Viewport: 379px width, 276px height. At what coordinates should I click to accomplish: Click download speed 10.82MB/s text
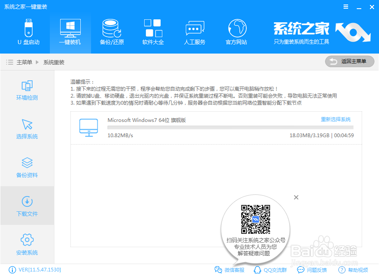120,136
